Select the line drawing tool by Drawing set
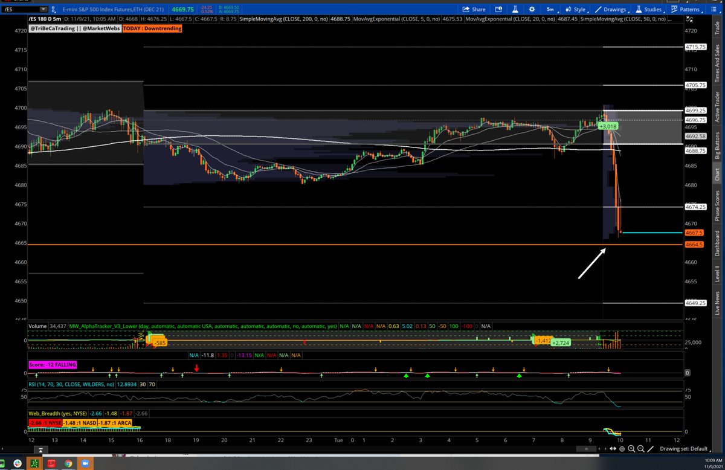The height and width of the screenshot is (470, 725). (x=651, y=449)
